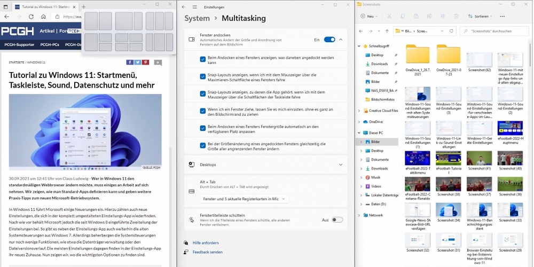Expand Creative Cloud Files in navigation tree
534x267 pixels.
[359, 111]
